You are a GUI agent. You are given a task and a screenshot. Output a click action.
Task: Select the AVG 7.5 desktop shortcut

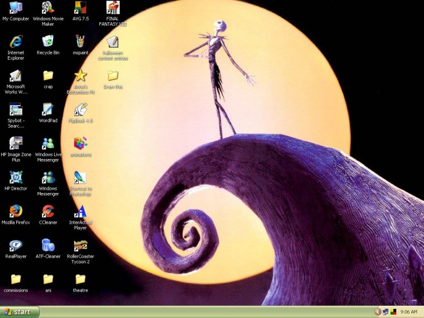coord(80,8)
